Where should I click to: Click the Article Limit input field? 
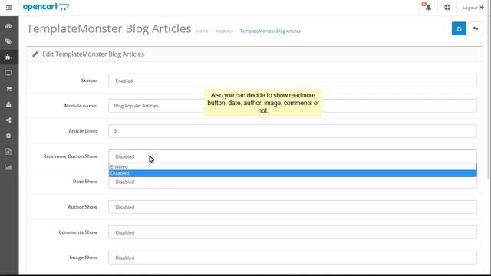(x=292, y=131)
